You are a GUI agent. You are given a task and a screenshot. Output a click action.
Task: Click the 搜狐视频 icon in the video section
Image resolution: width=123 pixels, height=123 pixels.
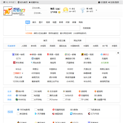(54, 114)
